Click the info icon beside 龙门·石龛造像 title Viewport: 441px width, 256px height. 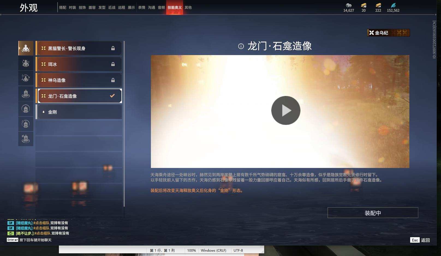241,46
